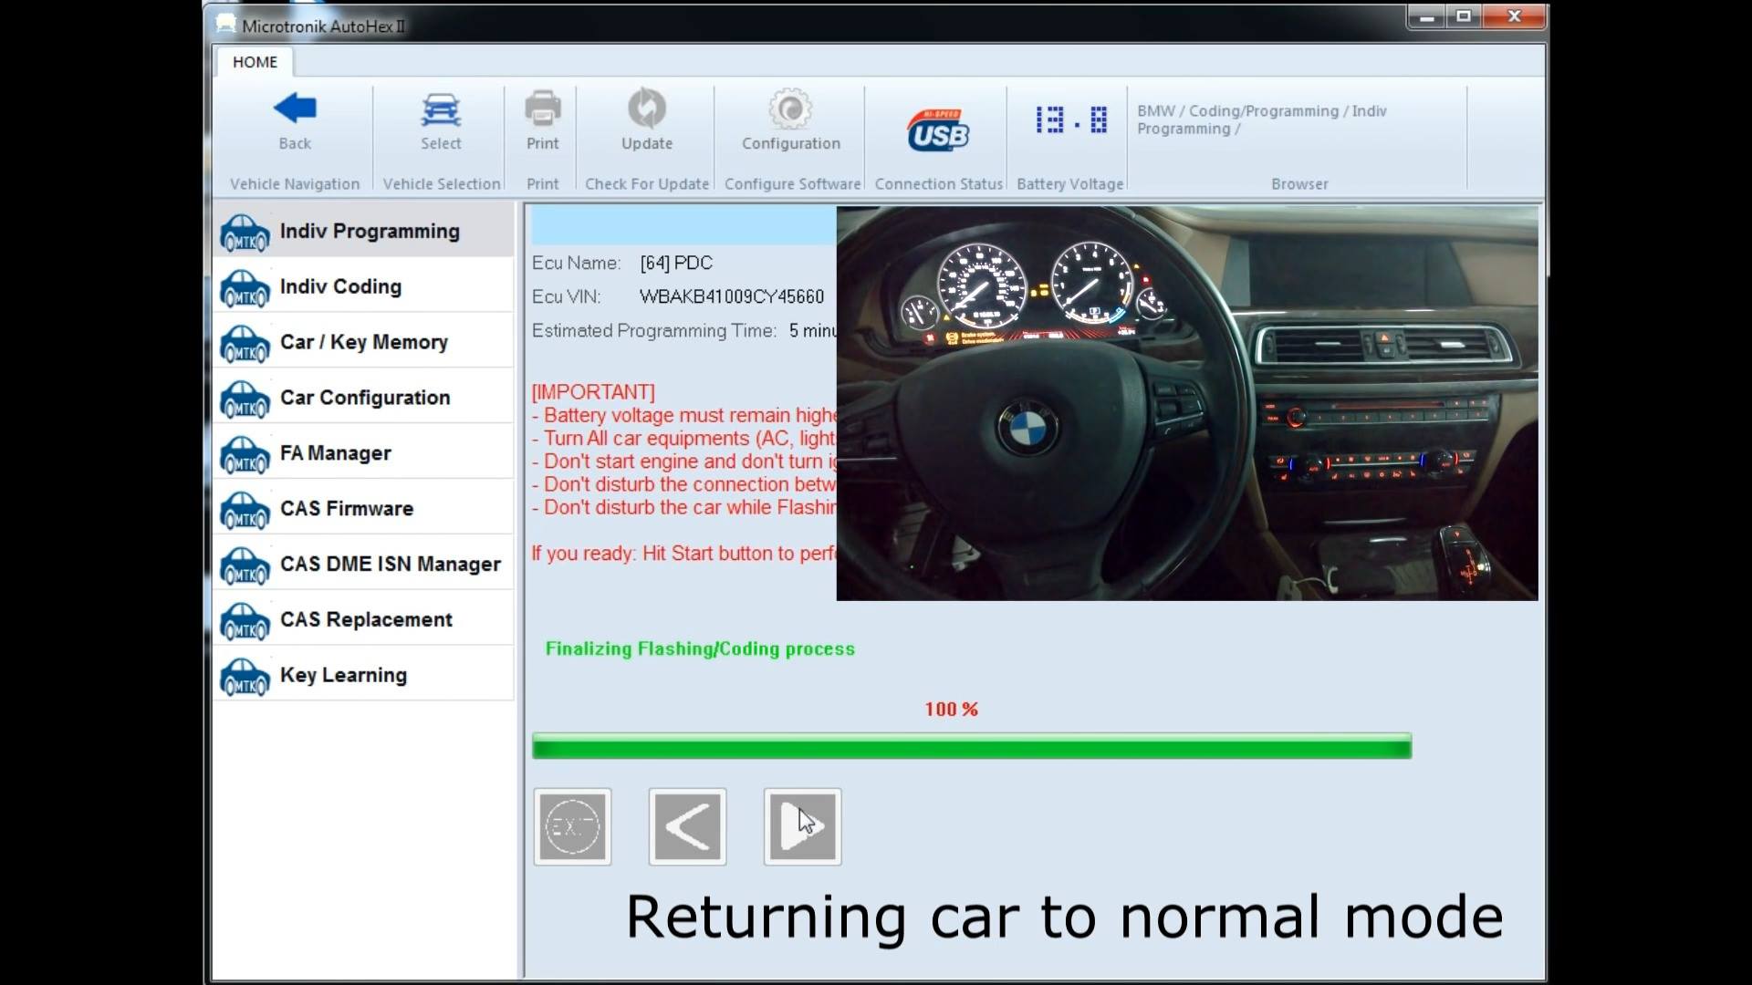Open CAS DME ISN Manager
Image resolution: width=1752 pixels, height=985 pixels.
coord(363,565)
